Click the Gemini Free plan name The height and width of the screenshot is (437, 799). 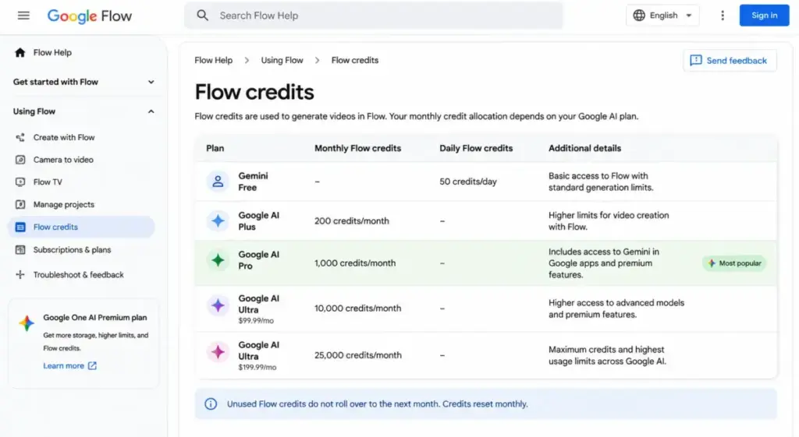pos(254,181)
